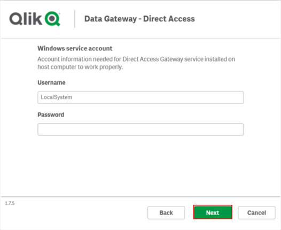
Task: Click the empty area below Password field
Action: (140, 165)
